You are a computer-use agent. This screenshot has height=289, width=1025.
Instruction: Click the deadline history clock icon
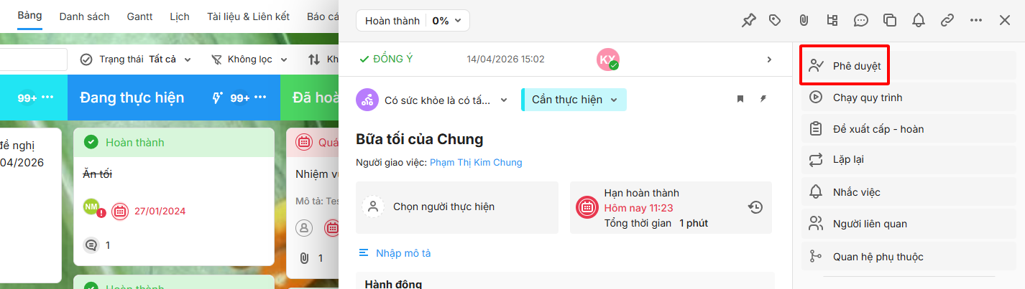pos(755,207)
